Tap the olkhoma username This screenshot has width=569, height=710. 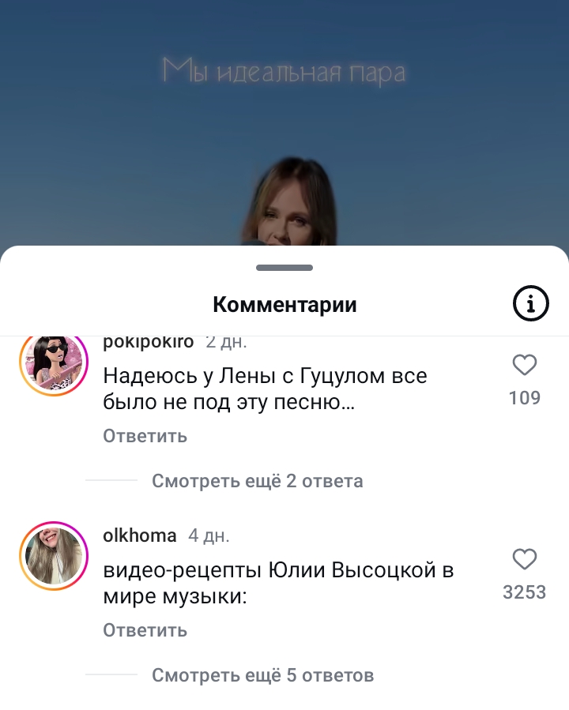click(x=140, y=535)
